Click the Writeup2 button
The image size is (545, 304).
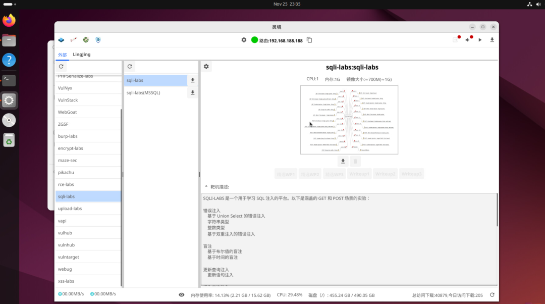point(385,174)
